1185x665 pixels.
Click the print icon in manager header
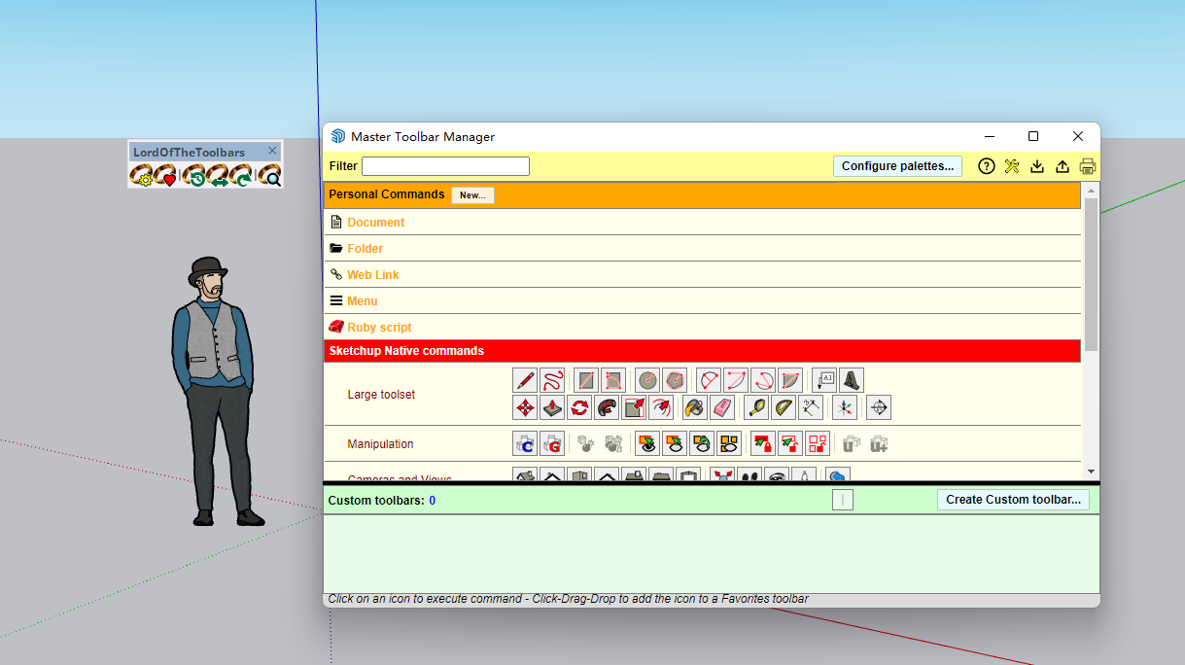[x=1088, y=166]
